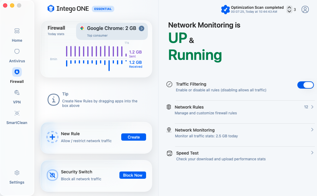Click the New Rule plus icon

click(52, 137)
